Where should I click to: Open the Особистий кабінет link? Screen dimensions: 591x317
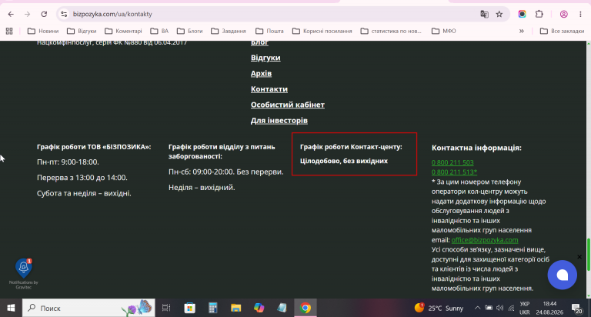coord(288,105)
